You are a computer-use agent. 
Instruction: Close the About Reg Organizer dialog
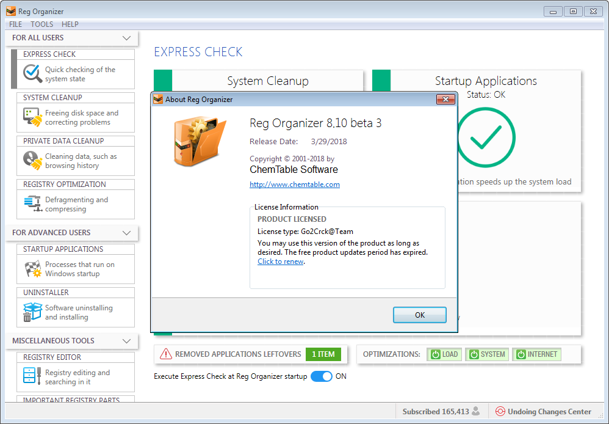[445, 100]
